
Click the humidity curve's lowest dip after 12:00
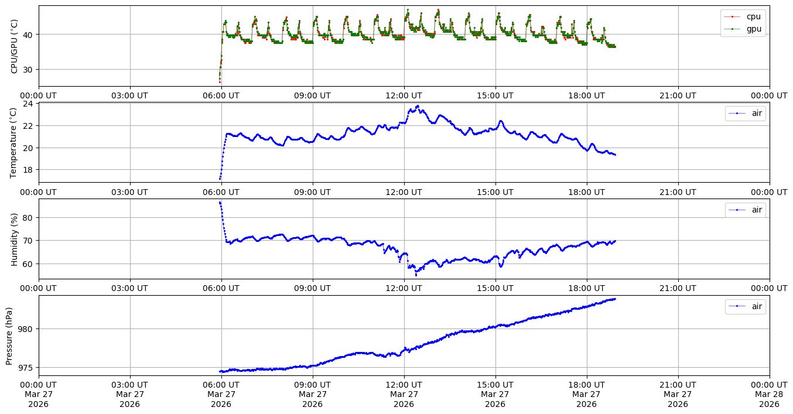pyautogui.click(x=416, y=274)
